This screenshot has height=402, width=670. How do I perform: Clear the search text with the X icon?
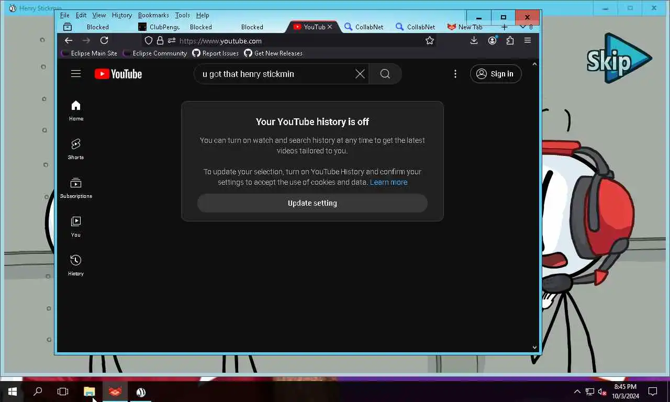click(x=360, y=74)
